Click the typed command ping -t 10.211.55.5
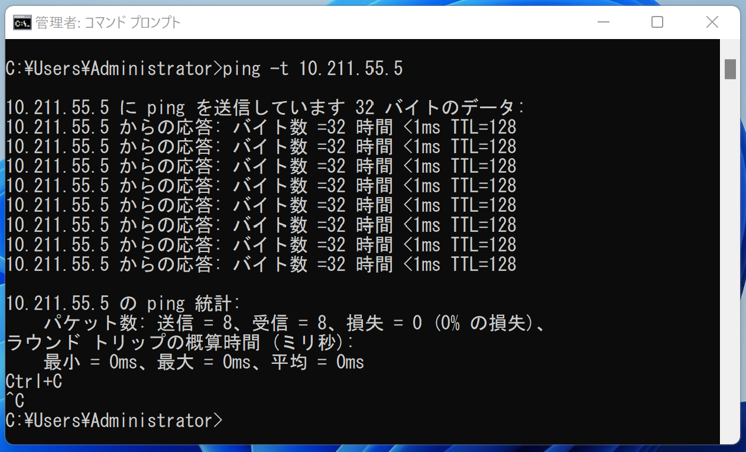746x452 pixels. [312, 69]
